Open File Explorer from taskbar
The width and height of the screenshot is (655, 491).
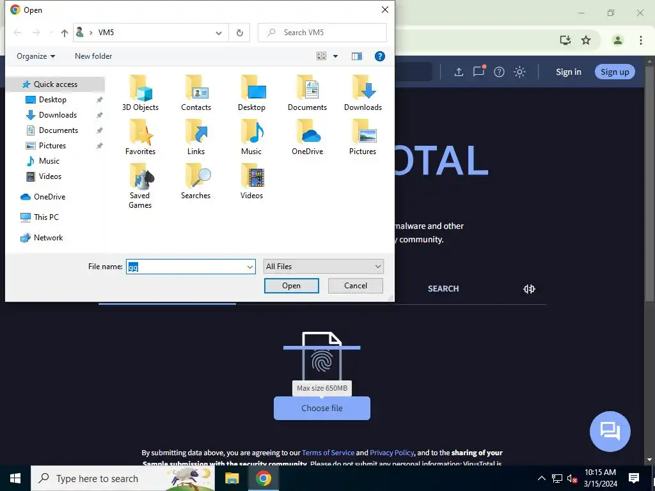click(x=232, y=478)
